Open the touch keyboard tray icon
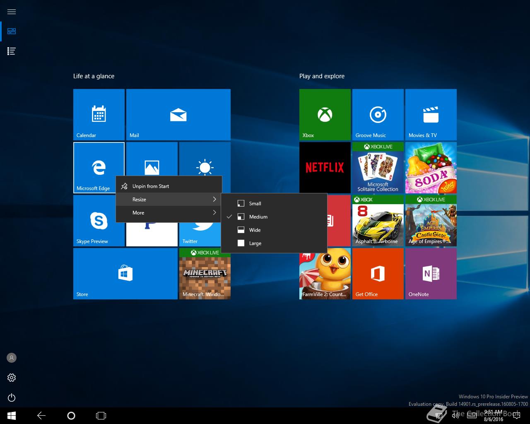Image resolution: width=530 pixels, height=424 pixels. tap(472, 416)
